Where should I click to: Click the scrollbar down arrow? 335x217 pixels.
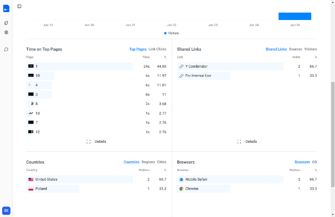333,215
